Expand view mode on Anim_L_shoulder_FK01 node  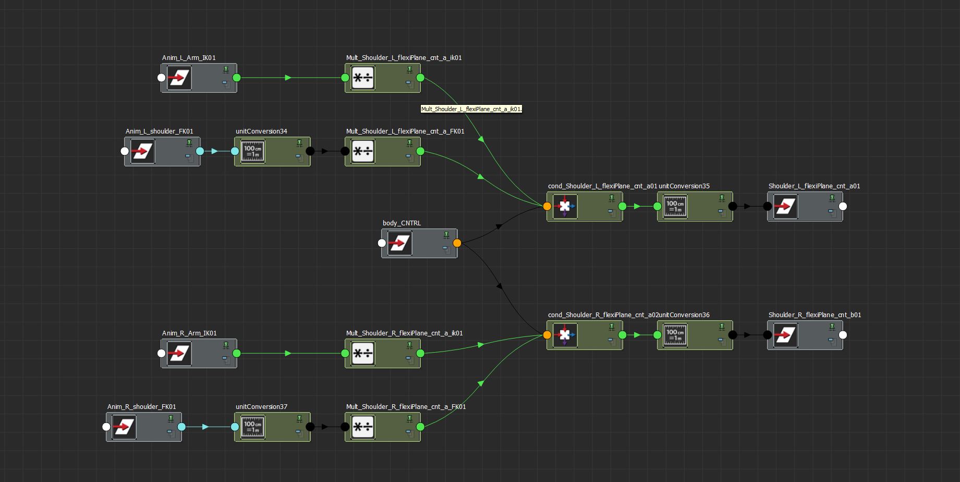point(189,157)
